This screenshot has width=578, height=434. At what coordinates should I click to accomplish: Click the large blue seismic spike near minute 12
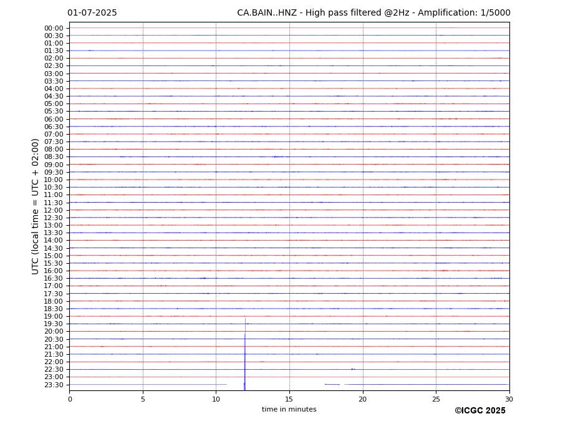pos(245,354)
